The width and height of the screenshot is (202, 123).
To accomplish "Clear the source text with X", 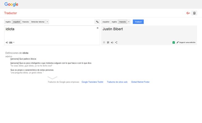I will pos(98,28).
